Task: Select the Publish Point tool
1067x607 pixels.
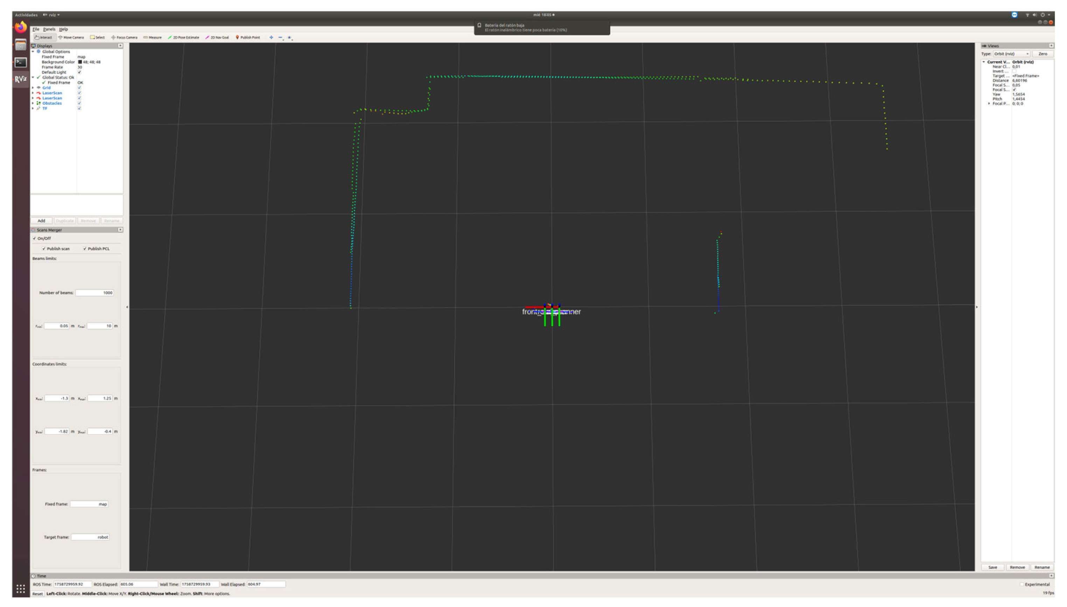Action: coord(248,37)
